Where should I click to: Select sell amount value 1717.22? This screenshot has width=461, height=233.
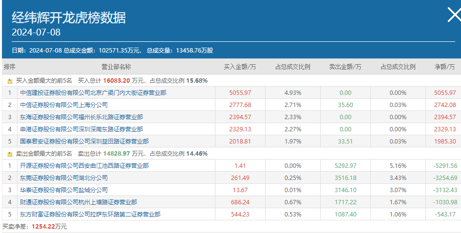point(346,202)
